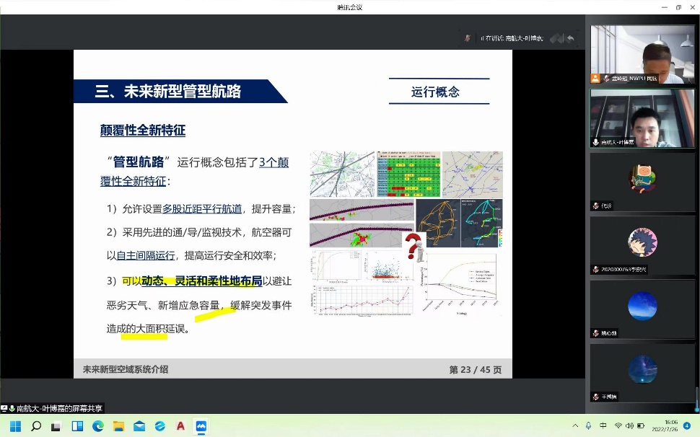Select the NWPU participant video at top
This screenshot has height=437, width=700.
click(642, 54)
